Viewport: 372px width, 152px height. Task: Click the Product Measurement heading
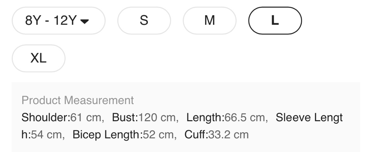tap(77, 100)
